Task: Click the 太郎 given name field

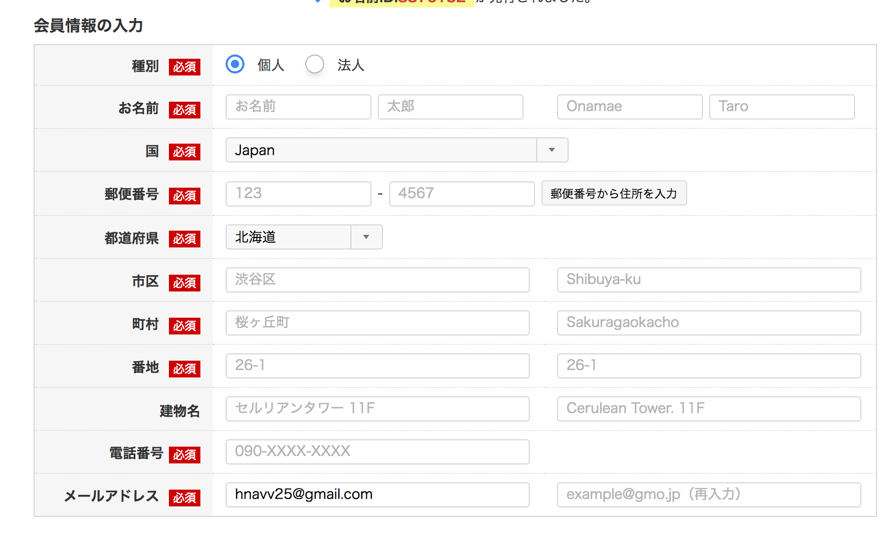Action: pos(450,107)
